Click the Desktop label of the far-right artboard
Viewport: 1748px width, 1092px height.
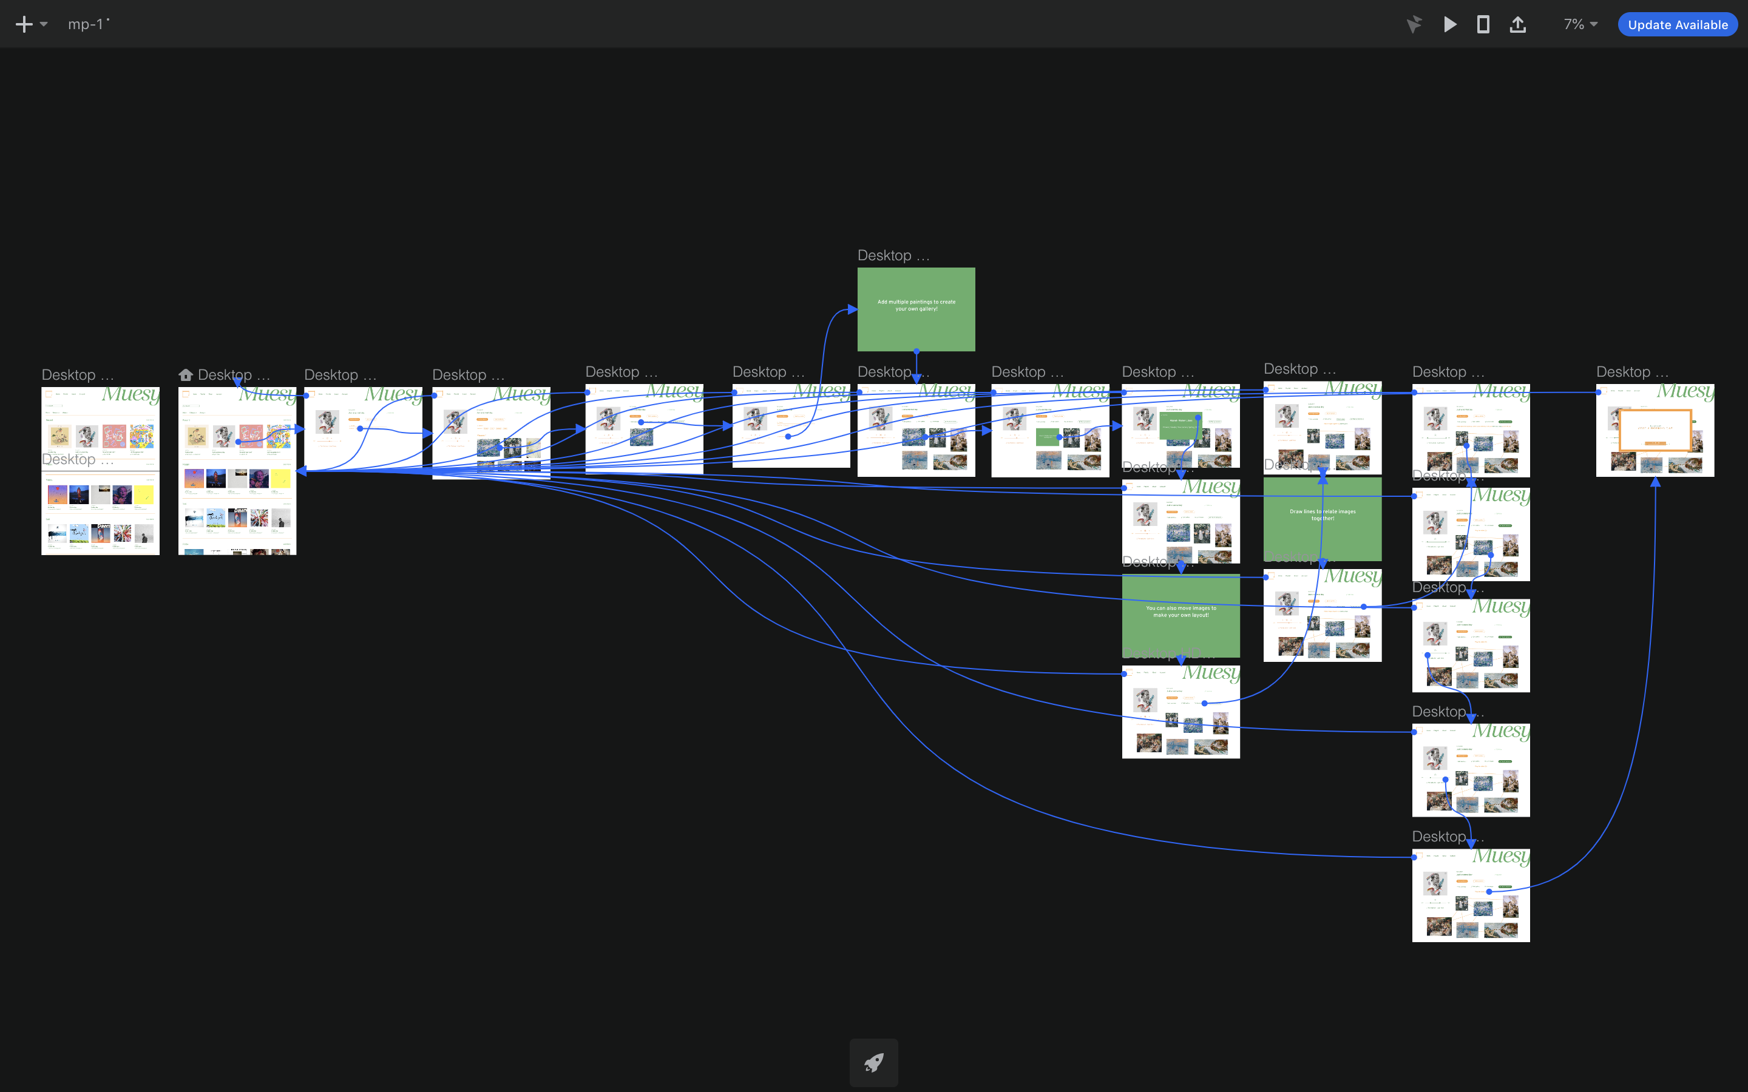(x=1631, y=372)
